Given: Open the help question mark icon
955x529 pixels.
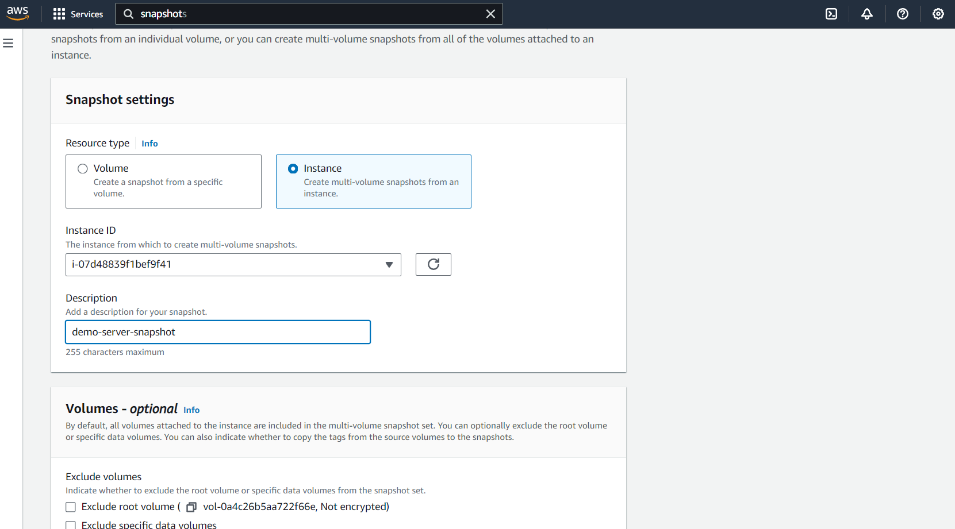Looking at the screenshot, I should (x=903, y=14).
